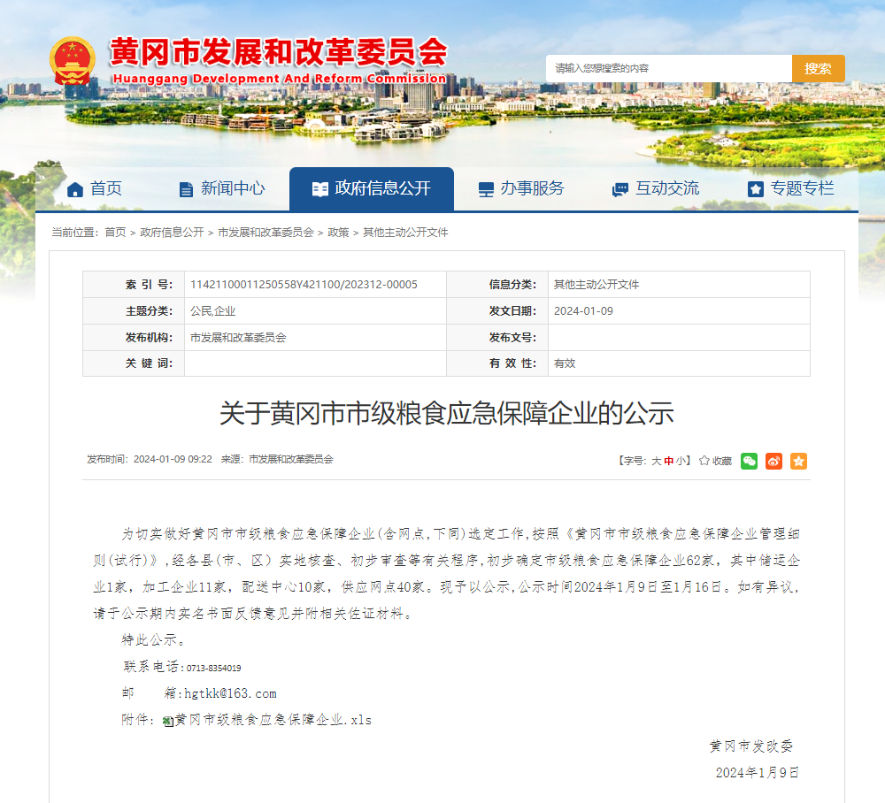
Task: Click the orange star share icon
Action: click(798, 461)
